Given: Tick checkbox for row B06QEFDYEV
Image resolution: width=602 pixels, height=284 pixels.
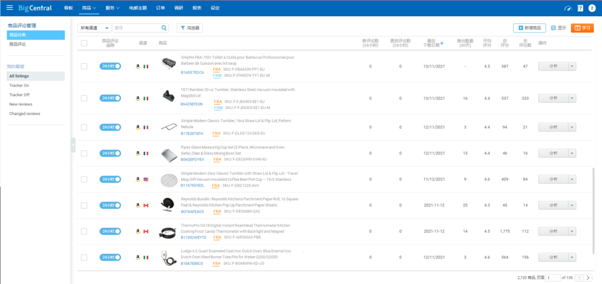Looking at the screenshot, I should [x=84, y=153].
